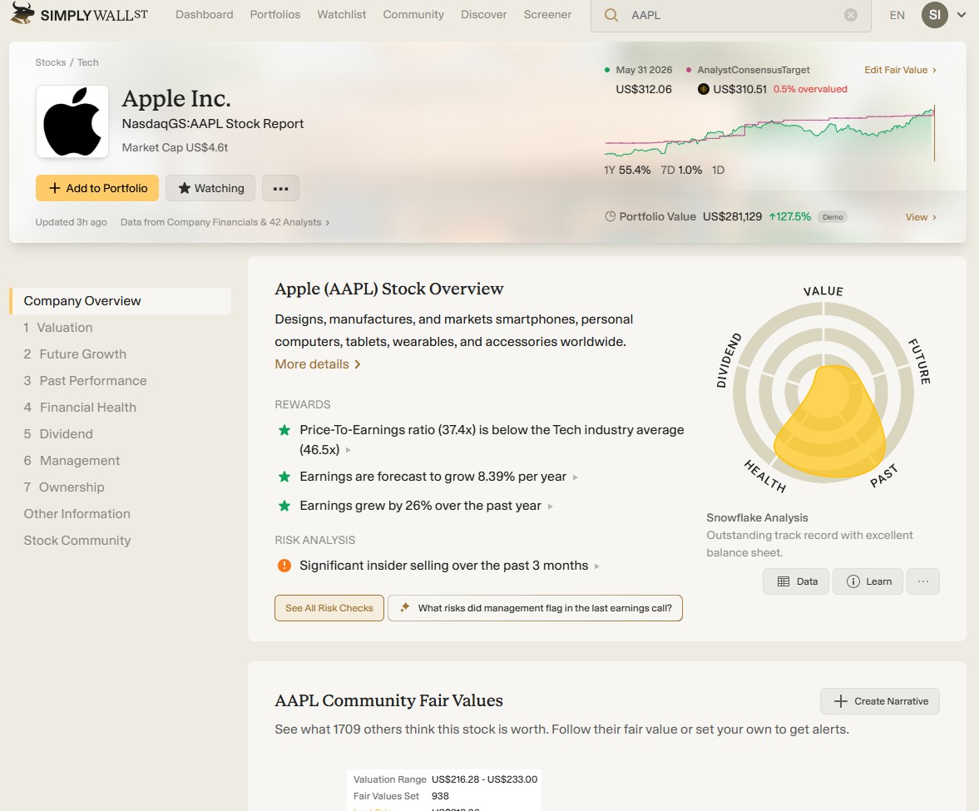
Task: Jump to Dividend section
Action: (58, 434)
